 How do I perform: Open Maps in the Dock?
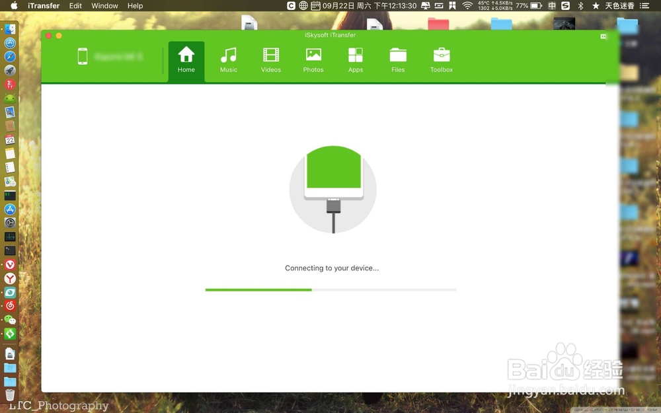click(10, 181)
